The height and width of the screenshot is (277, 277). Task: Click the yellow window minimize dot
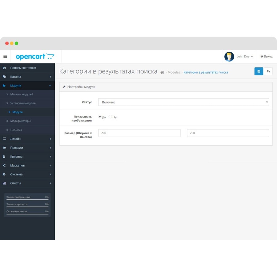click(12, 43)
